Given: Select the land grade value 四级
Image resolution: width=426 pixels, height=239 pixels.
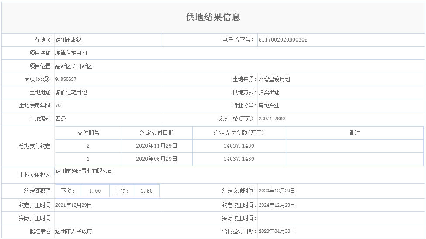Looking at the screenshot, I should click(x=61, y=118).
